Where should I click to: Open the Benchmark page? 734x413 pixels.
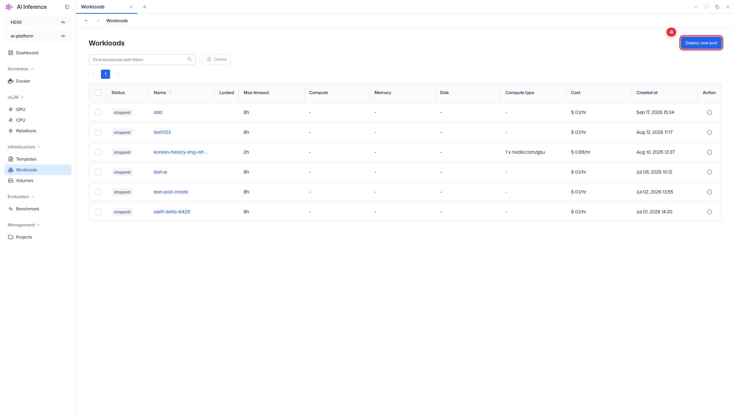click(x=38, y=209)
